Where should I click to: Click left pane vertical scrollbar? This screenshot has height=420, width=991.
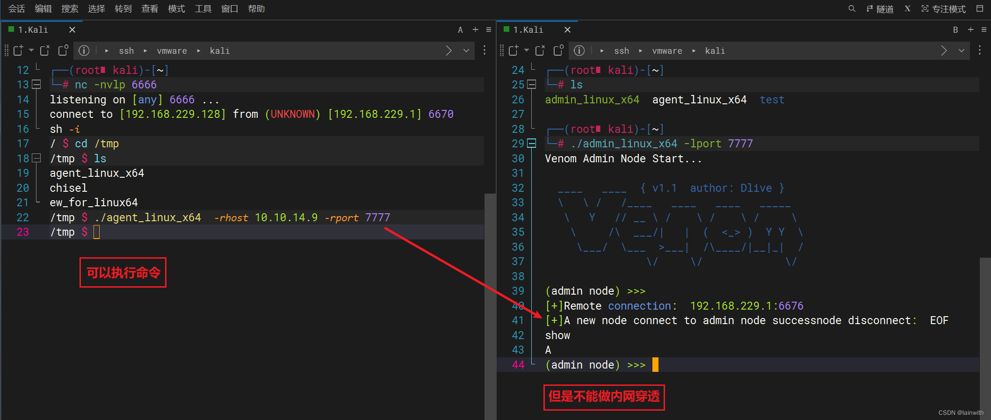click(490, 306)
